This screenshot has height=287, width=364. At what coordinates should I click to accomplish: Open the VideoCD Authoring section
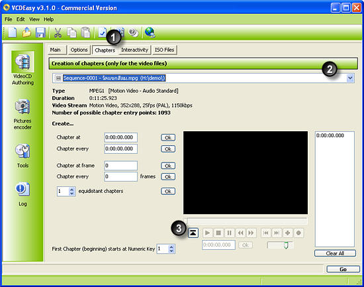click(x=23, y=68)
